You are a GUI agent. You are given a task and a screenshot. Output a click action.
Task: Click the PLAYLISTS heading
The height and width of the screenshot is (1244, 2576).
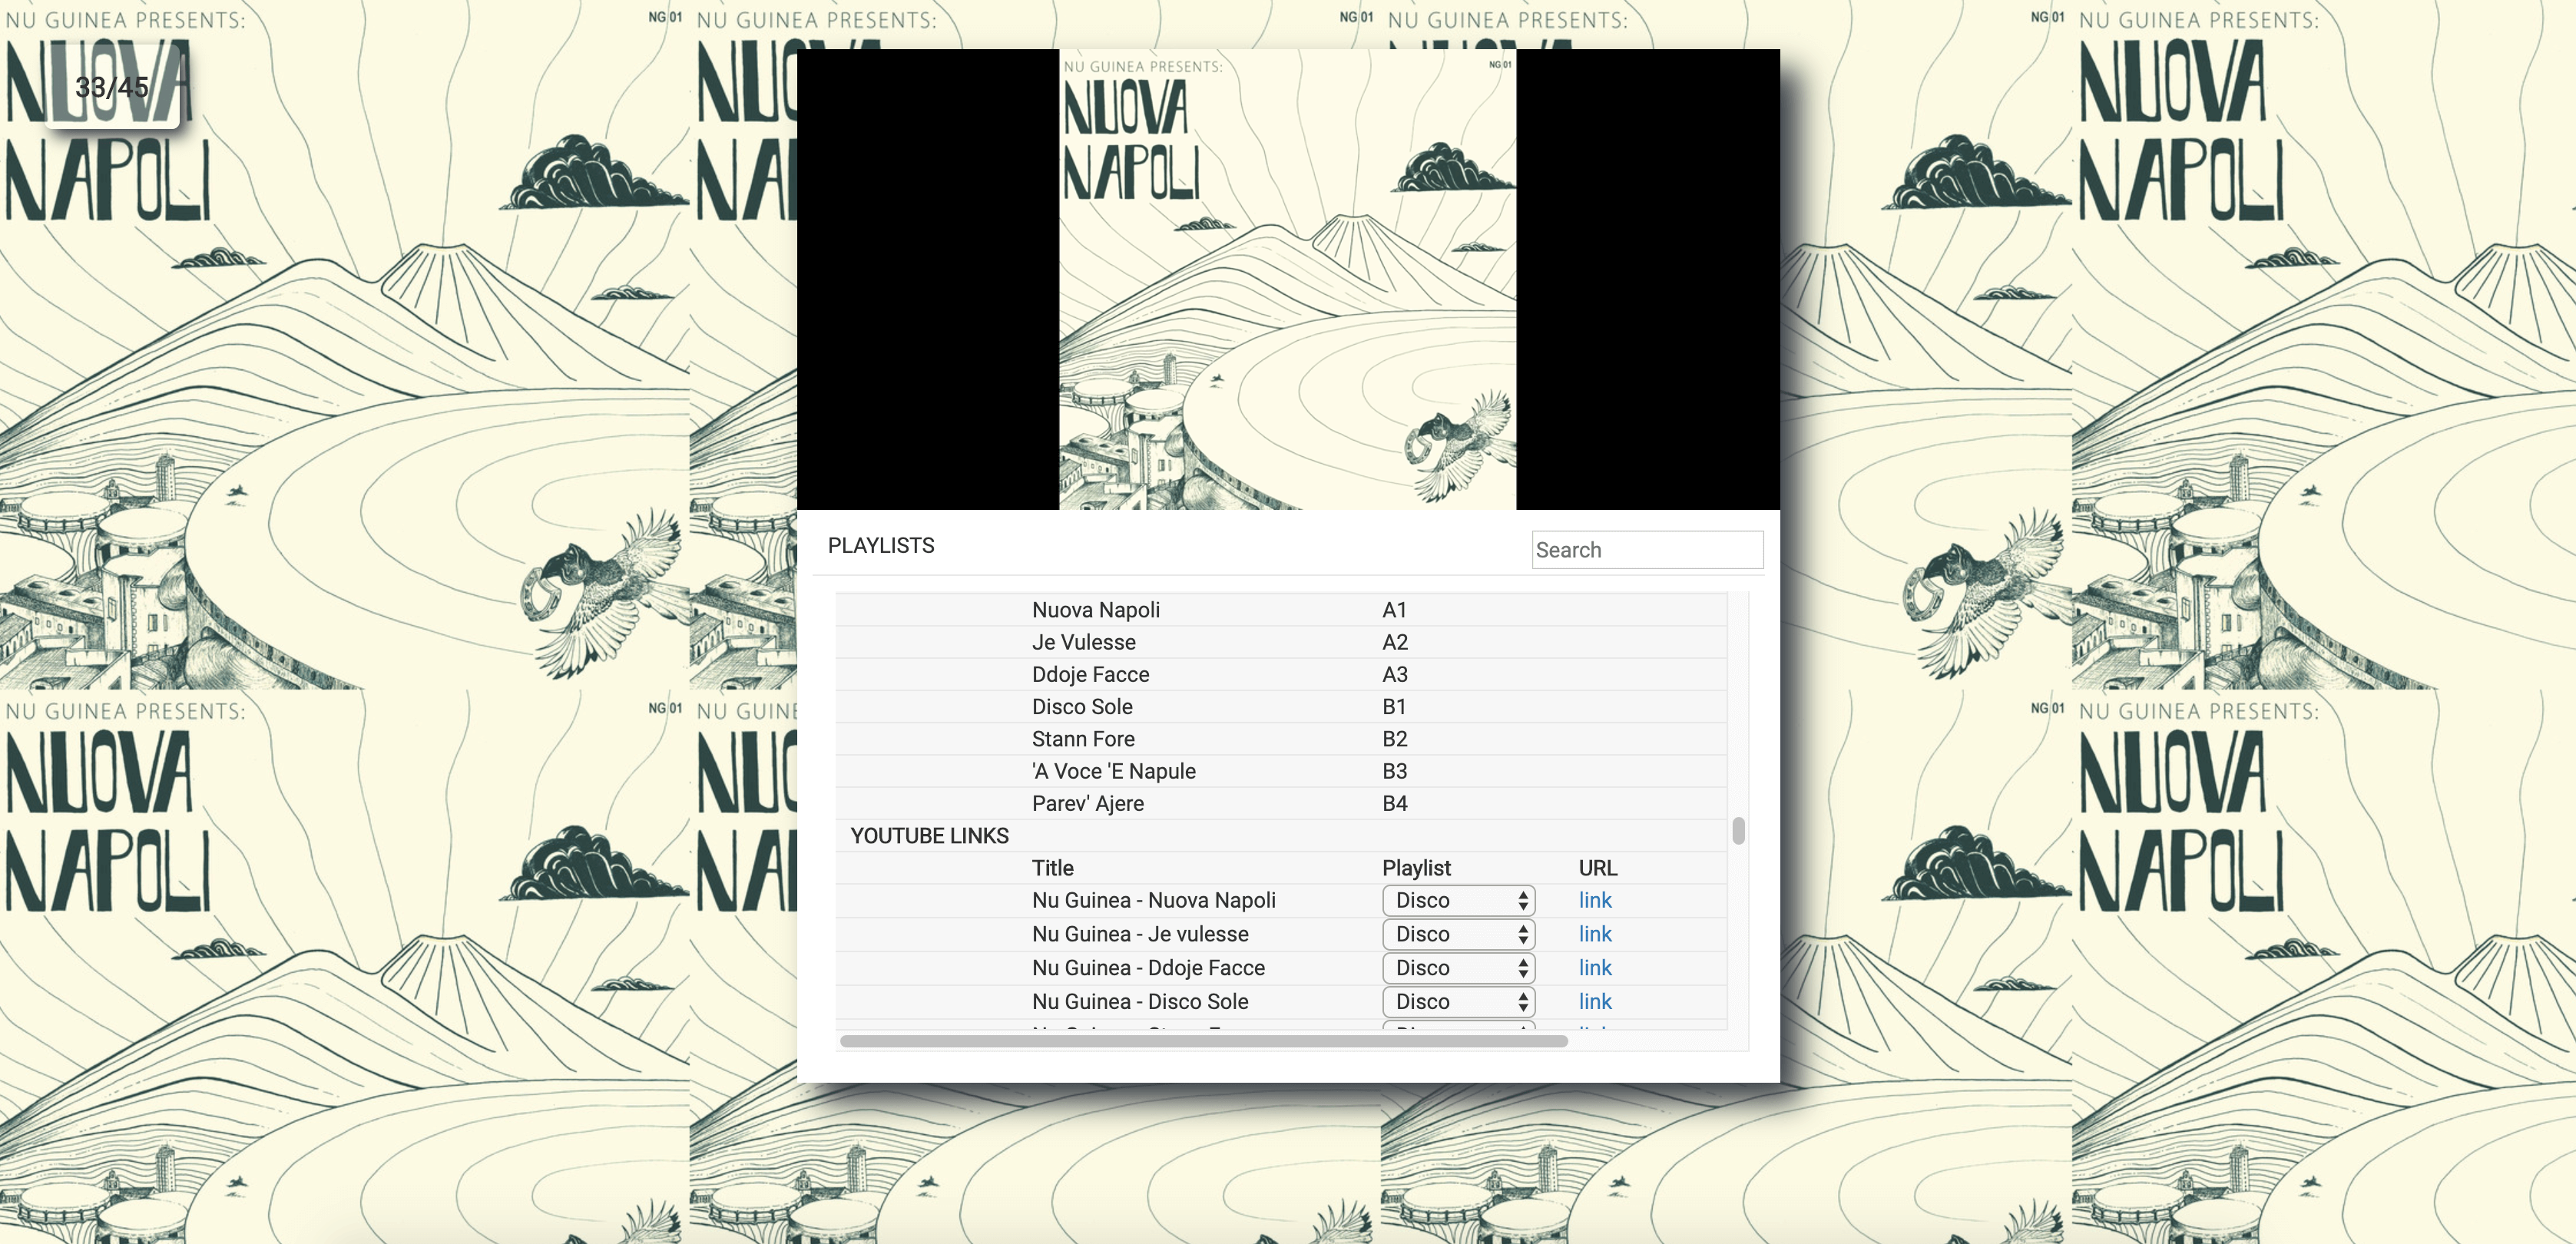point(881,546)
